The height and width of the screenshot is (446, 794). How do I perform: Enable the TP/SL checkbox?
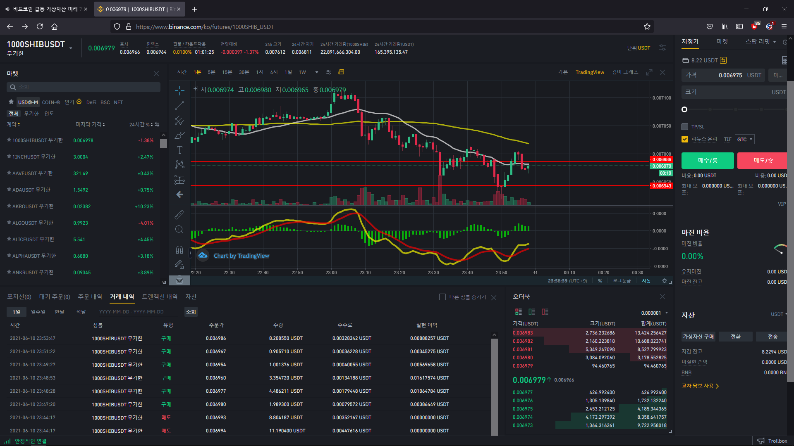tap(685, 127)
